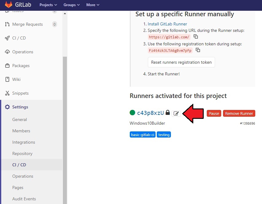Screen dimensions: 262x204
Task: Click the runner edit pencil icon
Action: pyautogui.click(x=176, y=113)
